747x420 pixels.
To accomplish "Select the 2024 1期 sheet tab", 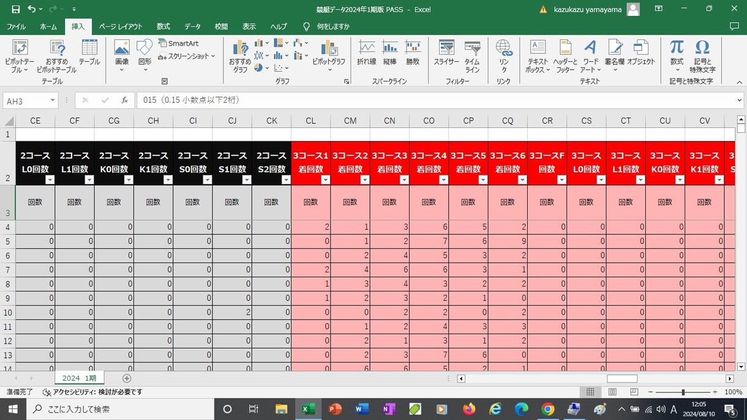I will (79, 378).
